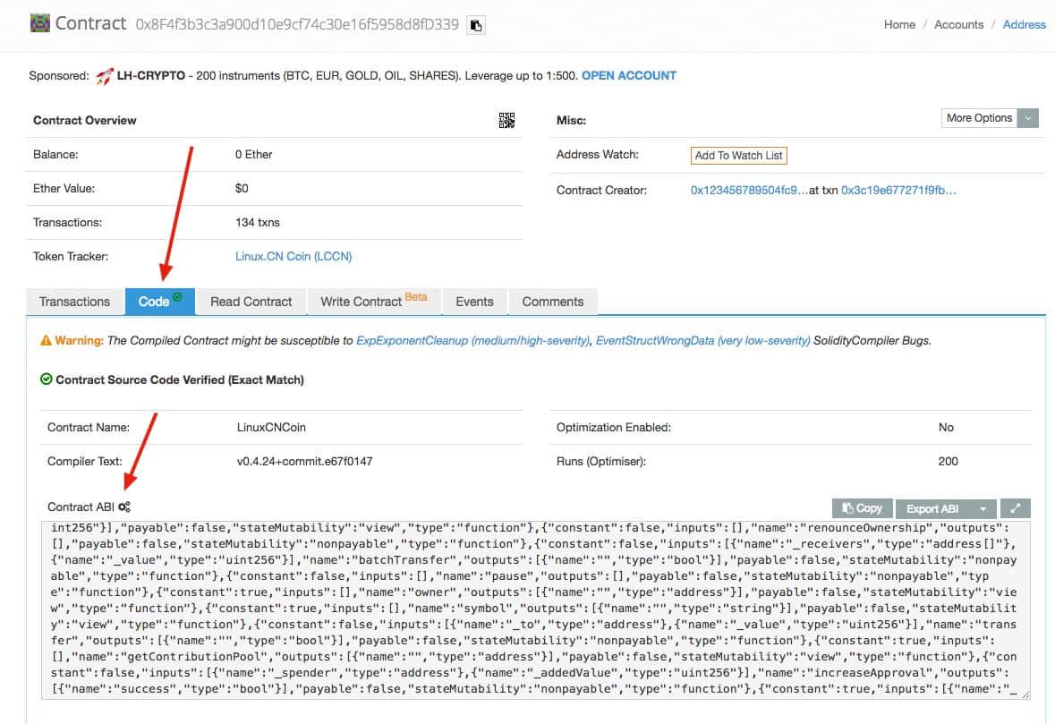Click the QR code icon in Contract Overview

[x=506, y=121]
